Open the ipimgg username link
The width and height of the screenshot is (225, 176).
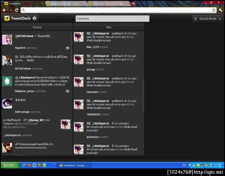click(x=91, y=69)
